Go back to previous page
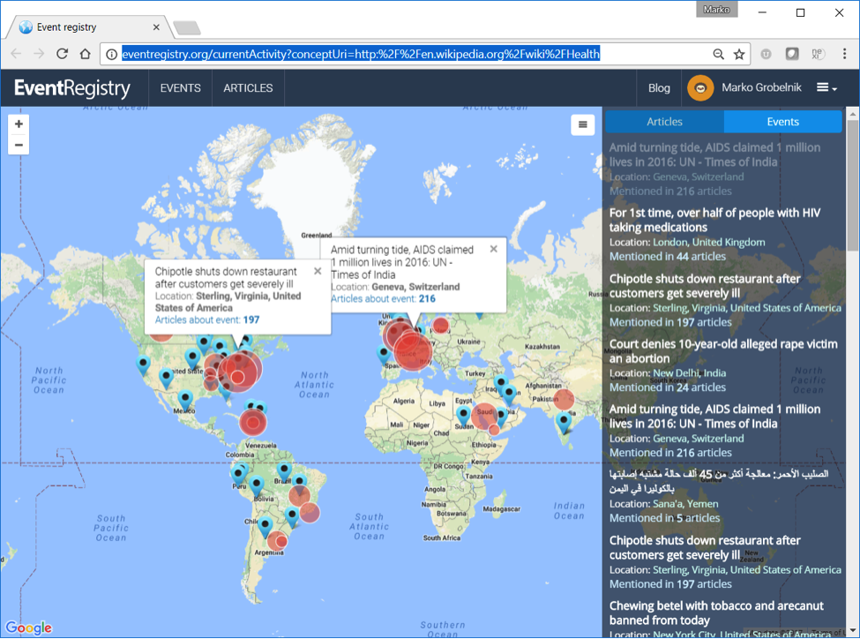The image size is (860, 639). coord(16,54)
